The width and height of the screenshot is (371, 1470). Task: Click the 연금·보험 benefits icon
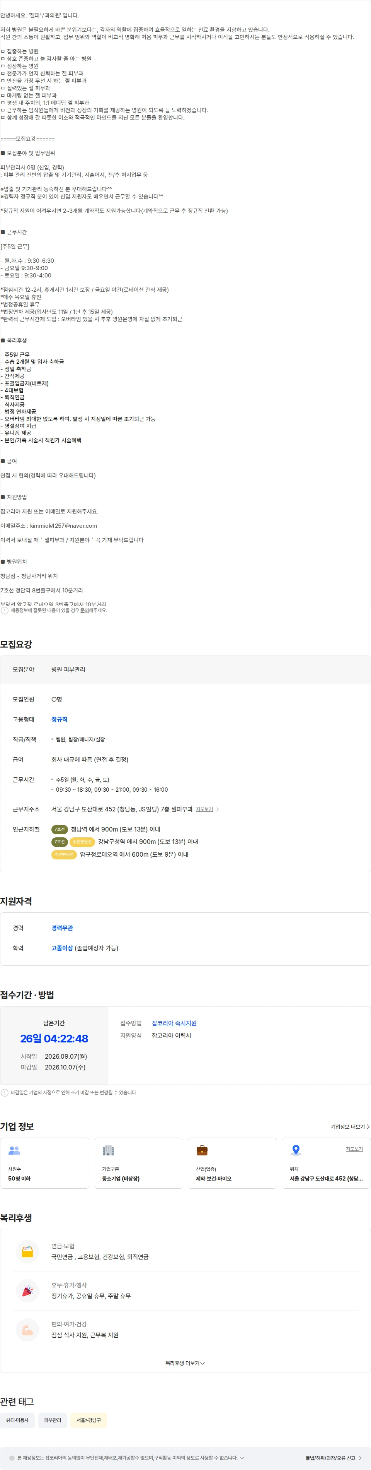click(x=27, y=1251)
